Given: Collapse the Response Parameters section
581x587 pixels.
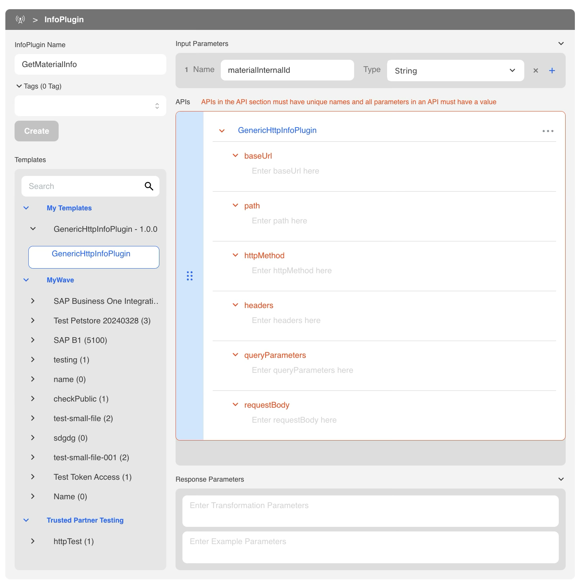Looking at the screenshot, I should [561, 479].
